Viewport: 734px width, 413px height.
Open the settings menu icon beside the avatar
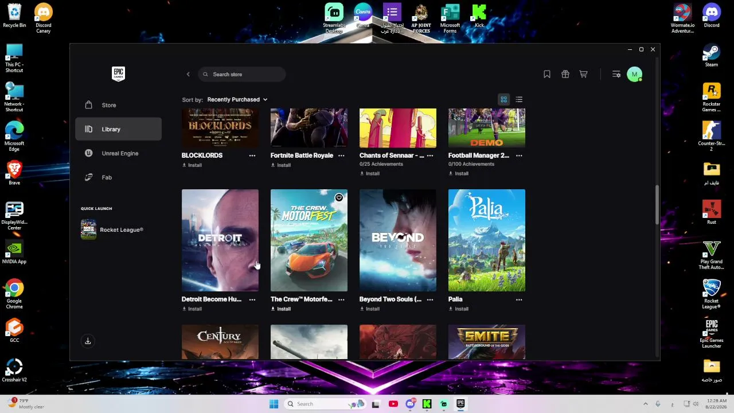tap(616, 74)
